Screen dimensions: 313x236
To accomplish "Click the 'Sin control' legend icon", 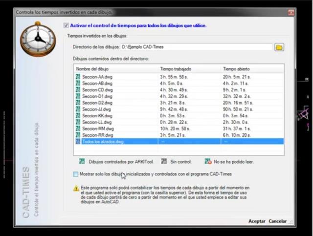I will pyautogui.click(x=164, y=161).
